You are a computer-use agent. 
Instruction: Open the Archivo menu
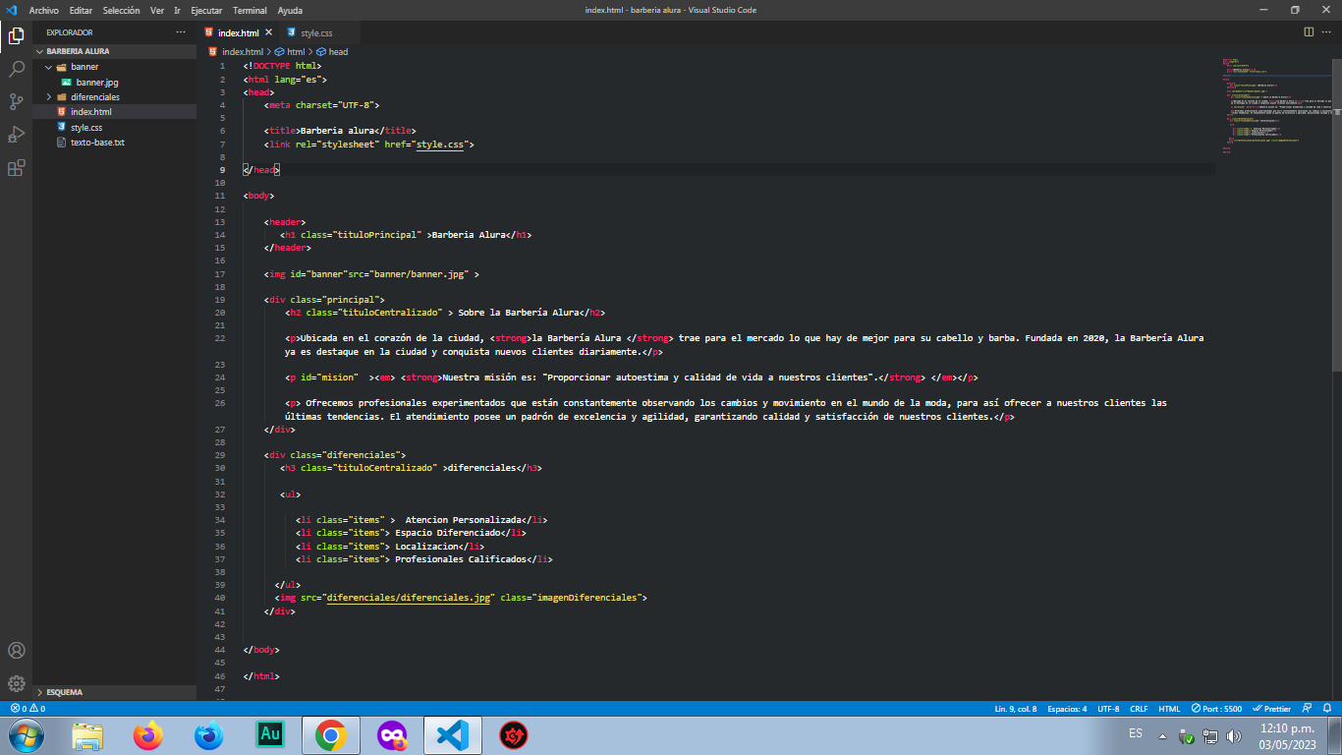tap(44, 10)
